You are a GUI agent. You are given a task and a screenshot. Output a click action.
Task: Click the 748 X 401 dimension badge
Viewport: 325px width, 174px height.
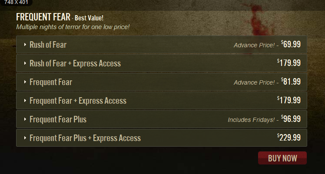pos(16,3)
